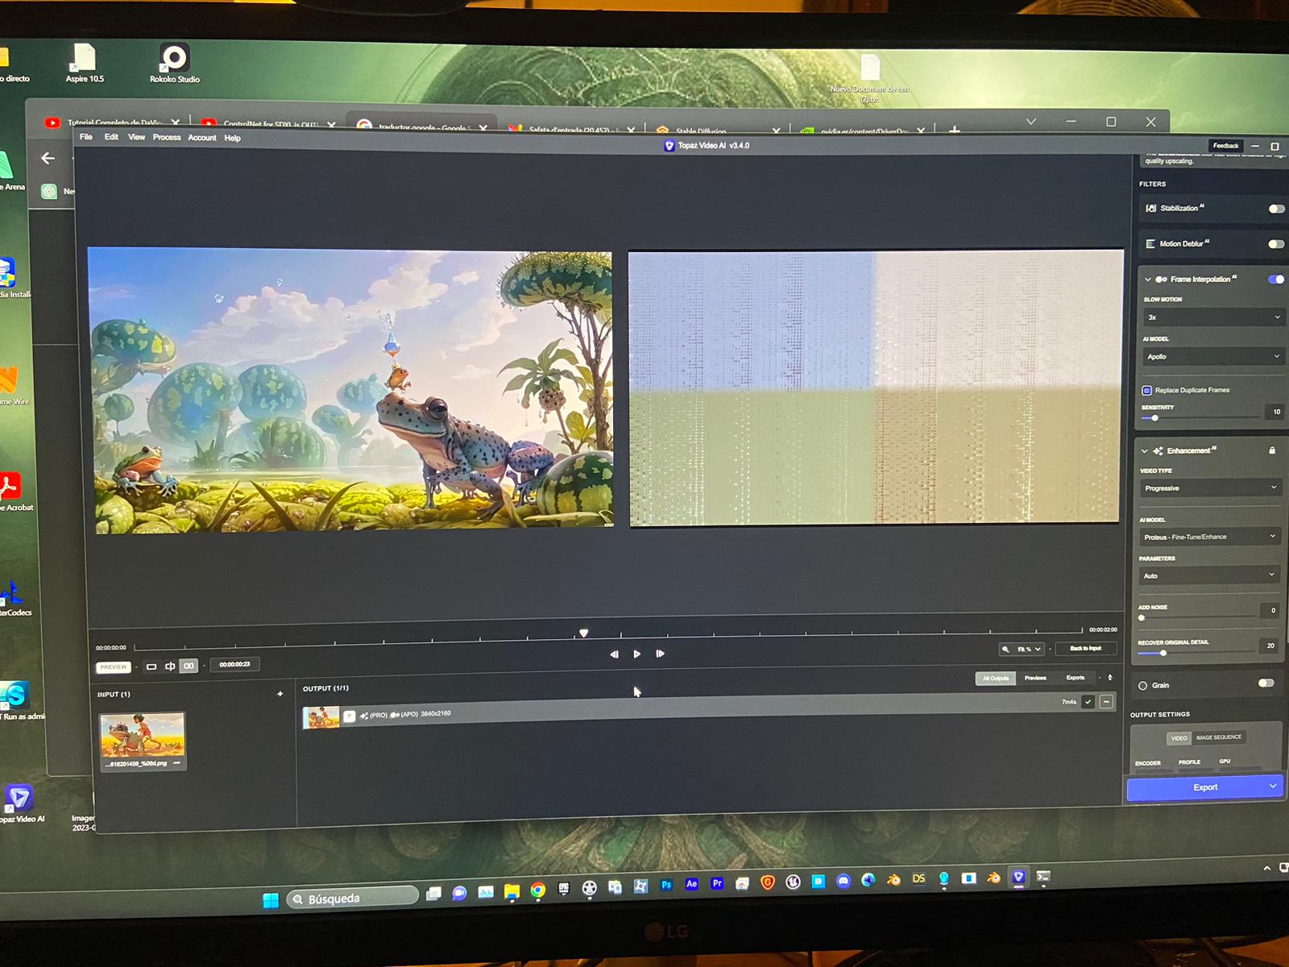
Task: Play the video preview
Action: coord(636,654)
